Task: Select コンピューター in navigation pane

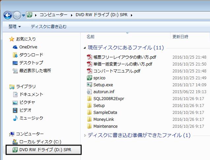Action: pos(30,134)
